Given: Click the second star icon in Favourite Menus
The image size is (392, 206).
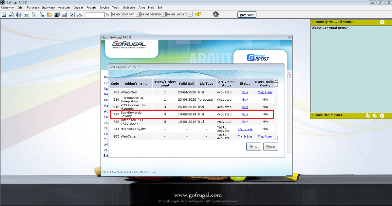Looking at the screenshot, I should pos(374,115).
